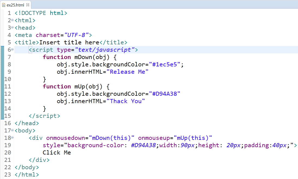This screenshot has height=179, width=298.
Task: Collapse the head element fold on line 3
Action: click(12, 27)
